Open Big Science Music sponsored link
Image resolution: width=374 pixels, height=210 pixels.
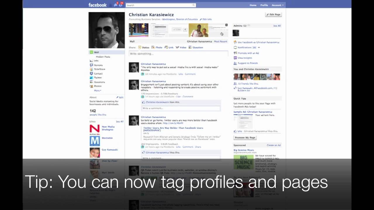click(x=244, y=150)
